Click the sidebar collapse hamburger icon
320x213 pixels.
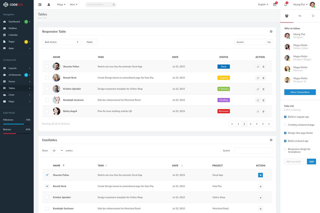(x=40, y=4)
